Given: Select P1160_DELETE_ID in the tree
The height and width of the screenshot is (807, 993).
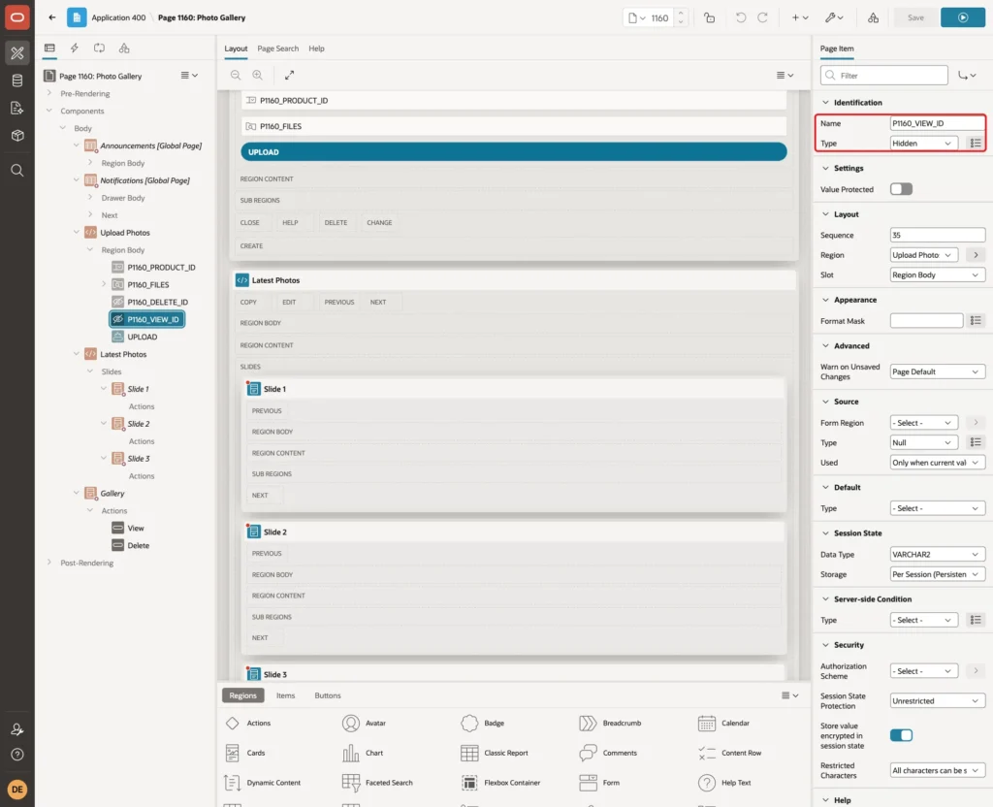Looking at the screenshot, I should click(158, 303).
